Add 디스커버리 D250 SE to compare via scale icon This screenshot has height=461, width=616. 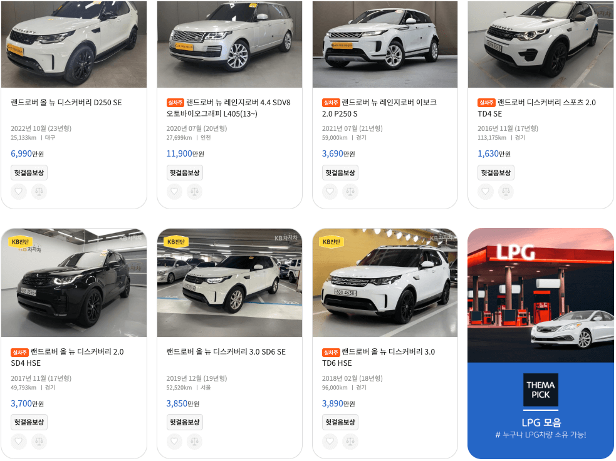click(39, 192)
